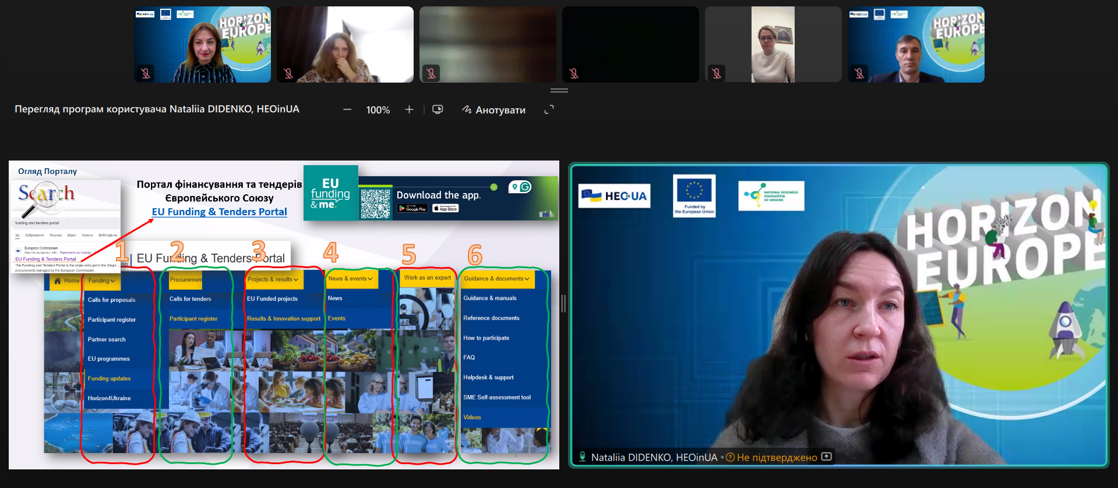Click muted mic on last participant tile

pyautogui.click(x=859, y=73)
